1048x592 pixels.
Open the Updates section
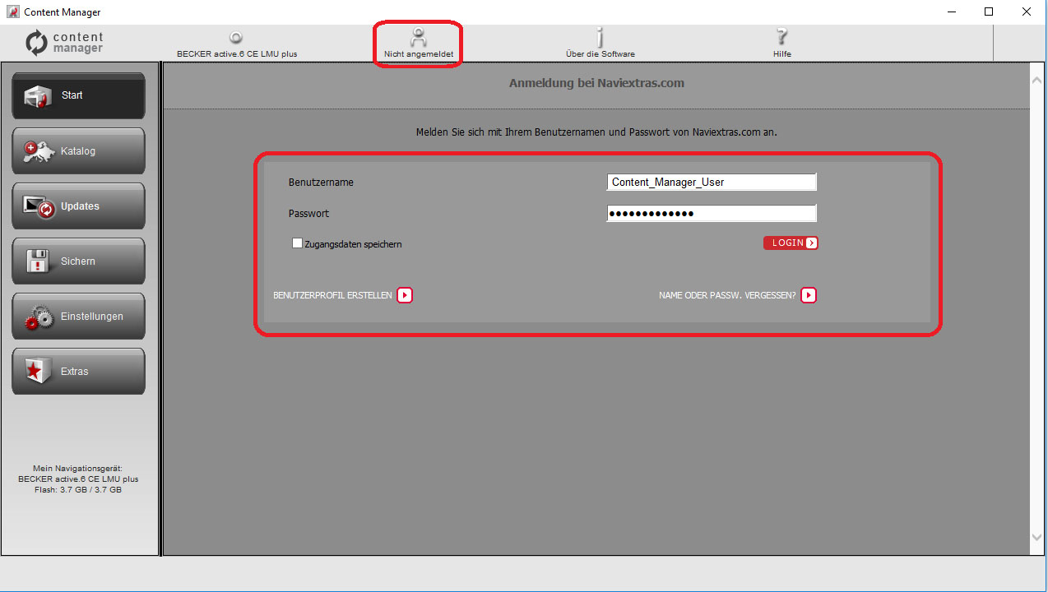click(78, 206)
